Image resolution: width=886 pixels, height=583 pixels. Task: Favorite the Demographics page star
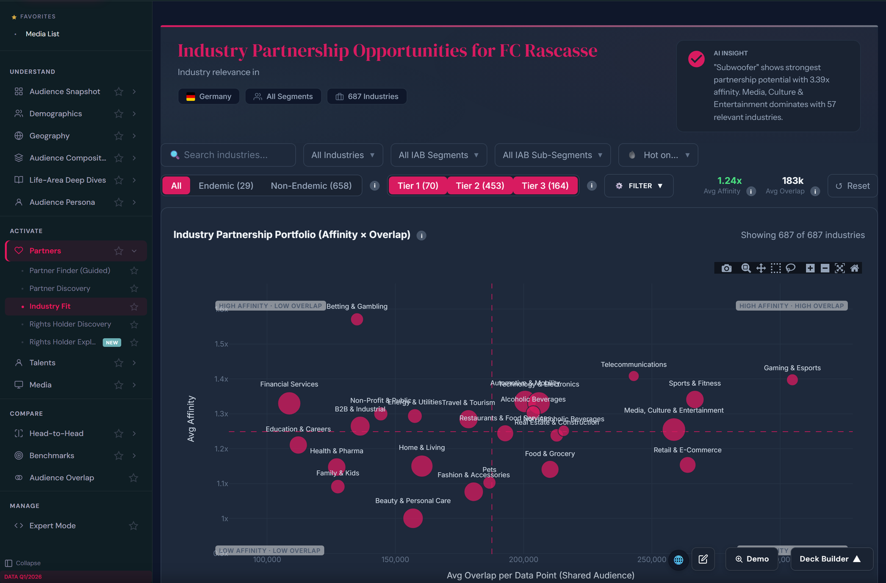(119, 113)
